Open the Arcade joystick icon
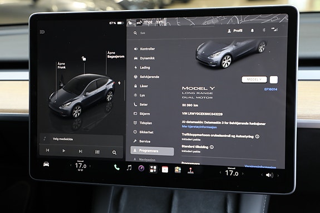This screenshot has height=213, width=320. 190,171
